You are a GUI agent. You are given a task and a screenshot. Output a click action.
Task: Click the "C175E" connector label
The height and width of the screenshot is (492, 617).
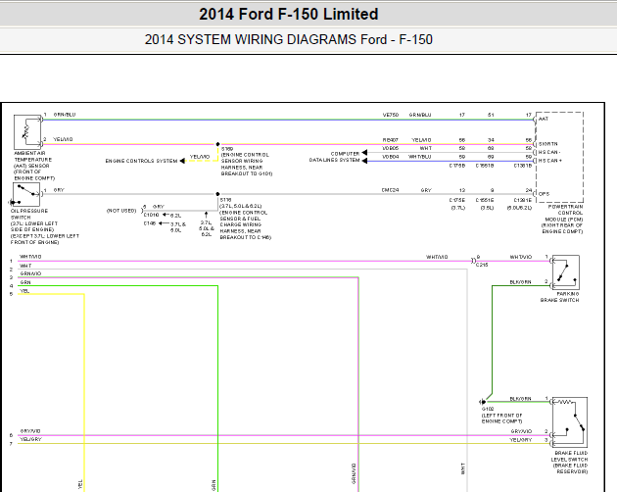(457, 200)
